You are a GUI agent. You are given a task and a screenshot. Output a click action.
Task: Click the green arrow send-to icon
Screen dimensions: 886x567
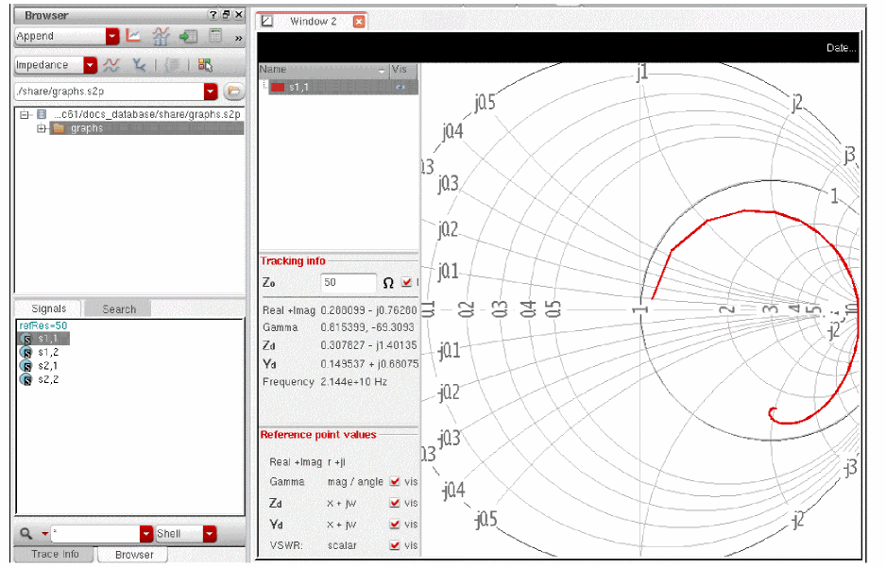(x=189, y=36)
